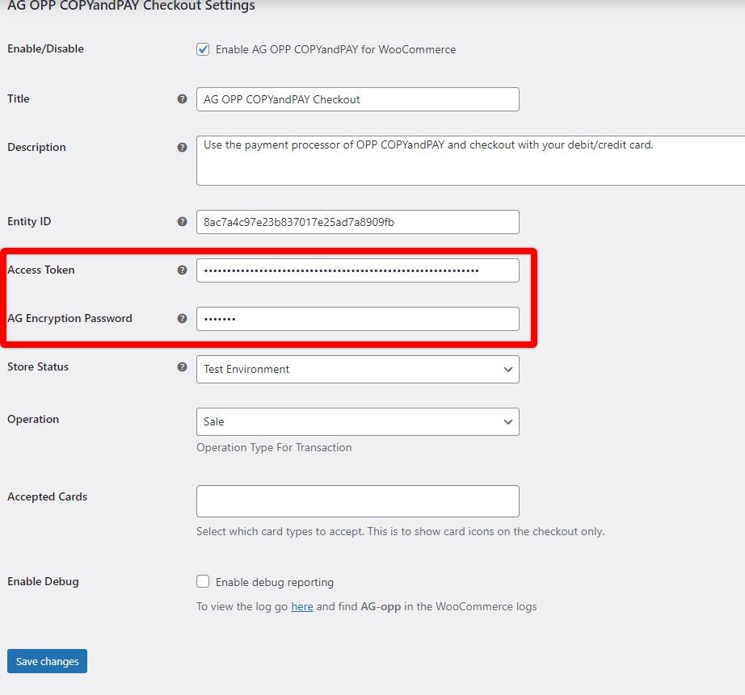Click the help icon beside Title

click(x=182, y=98)
